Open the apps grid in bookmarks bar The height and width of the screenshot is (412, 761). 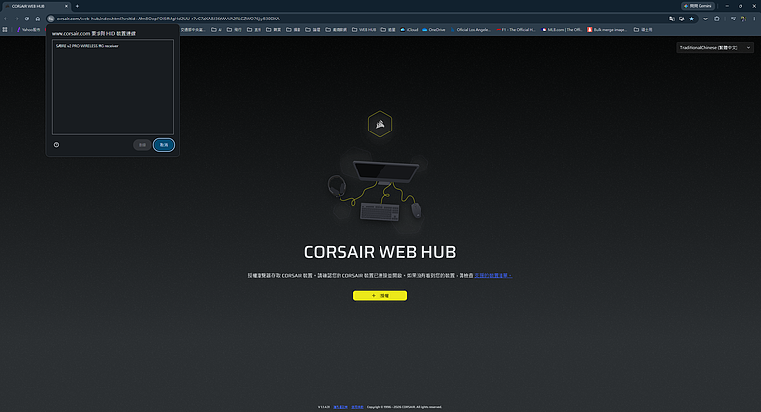tap(5, 29)
